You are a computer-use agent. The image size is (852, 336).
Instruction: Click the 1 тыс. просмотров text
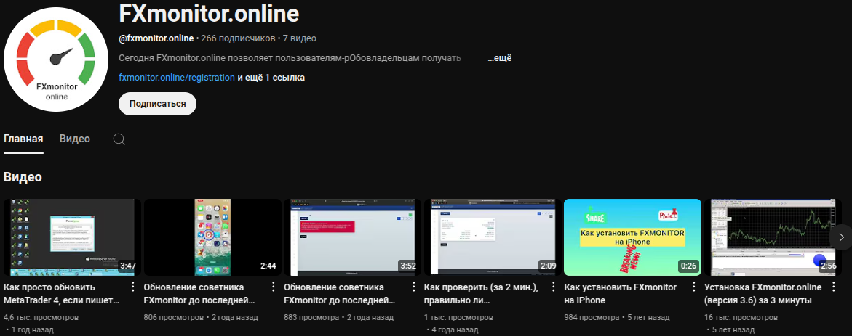458,317
